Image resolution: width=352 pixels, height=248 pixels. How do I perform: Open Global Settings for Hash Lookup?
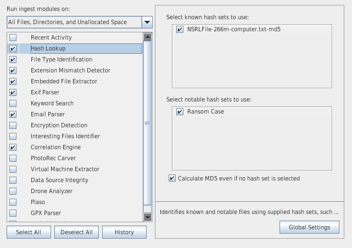point(309,227)
